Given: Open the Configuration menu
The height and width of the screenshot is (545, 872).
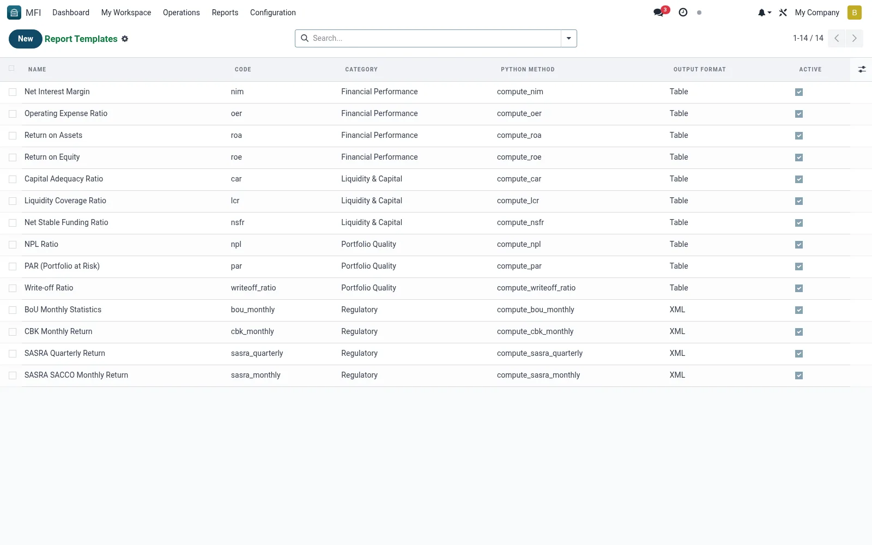Looking at the screenshot, I should (x=273, y=13).
